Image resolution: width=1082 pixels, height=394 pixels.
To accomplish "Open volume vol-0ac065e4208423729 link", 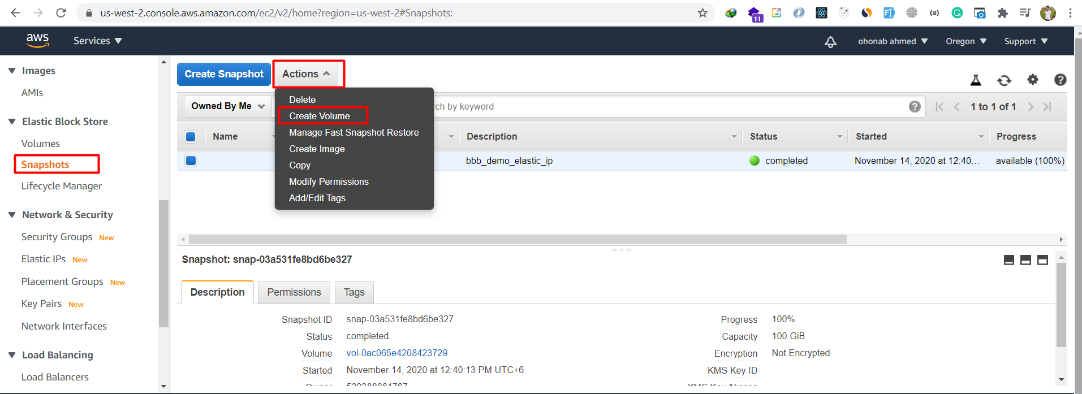I will coord(397,353).
